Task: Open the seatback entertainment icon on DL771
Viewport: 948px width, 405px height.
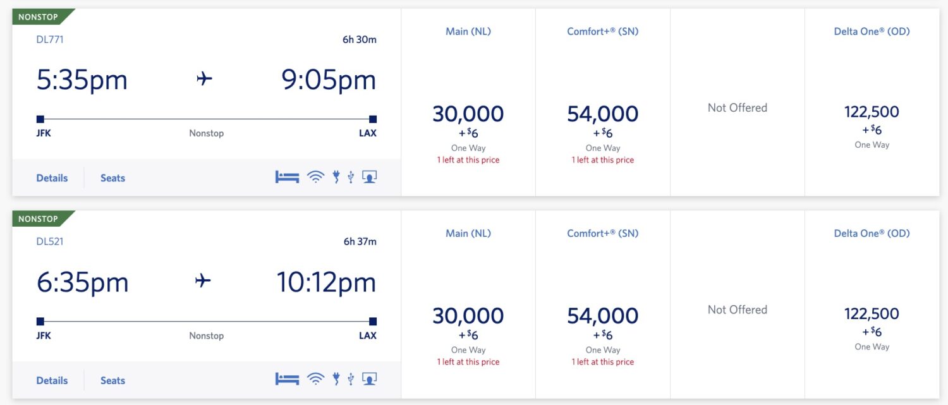Action: (369, 176)
